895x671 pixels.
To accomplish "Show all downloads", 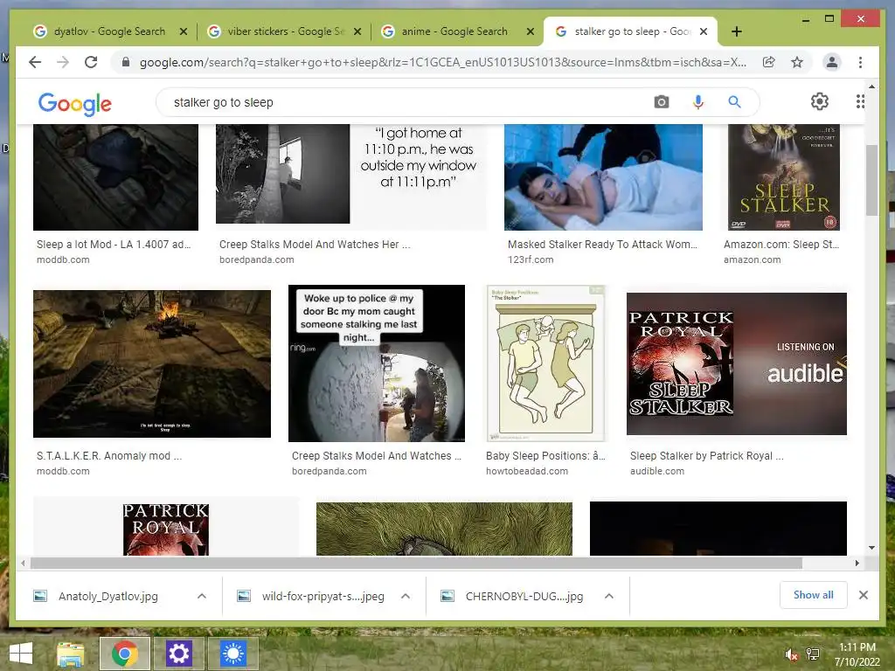I will tap(814, 595).
